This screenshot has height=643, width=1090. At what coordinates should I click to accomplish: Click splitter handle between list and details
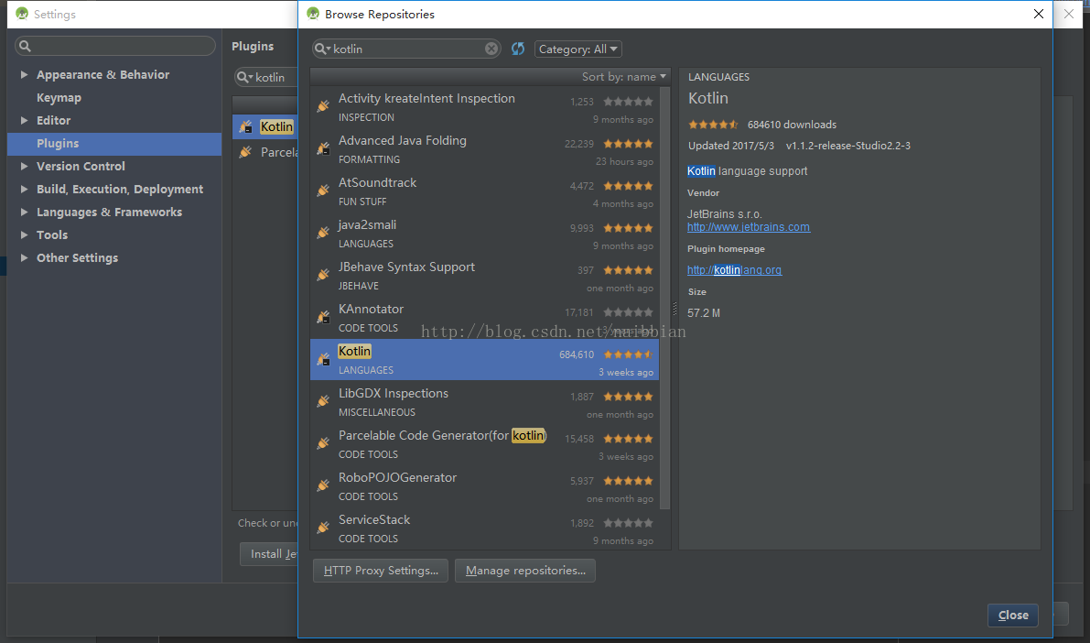pyautogui.click(x=675, y=309)
